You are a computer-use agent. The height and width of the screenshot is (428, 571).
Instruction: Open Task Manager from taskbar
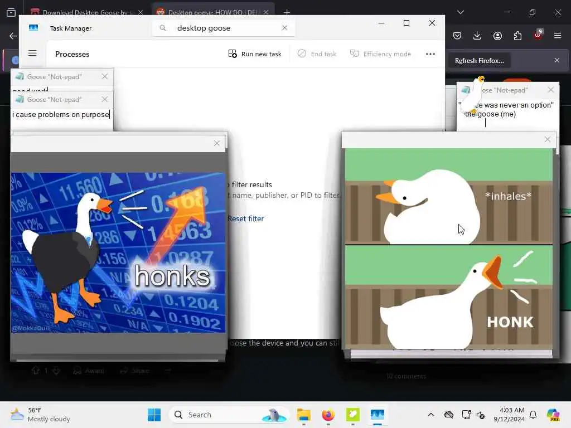coord(378,415)
